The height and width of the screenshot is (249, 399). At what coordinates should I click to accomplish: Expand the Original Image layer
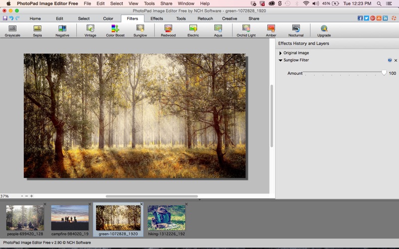coord(281,53)
